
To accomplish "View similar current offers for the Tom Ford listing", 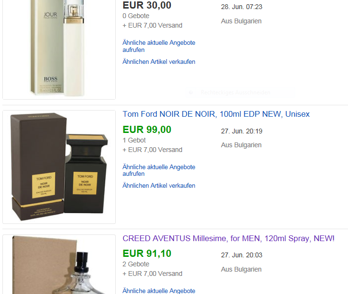I will pyautogui.click(x=159, y=170).
